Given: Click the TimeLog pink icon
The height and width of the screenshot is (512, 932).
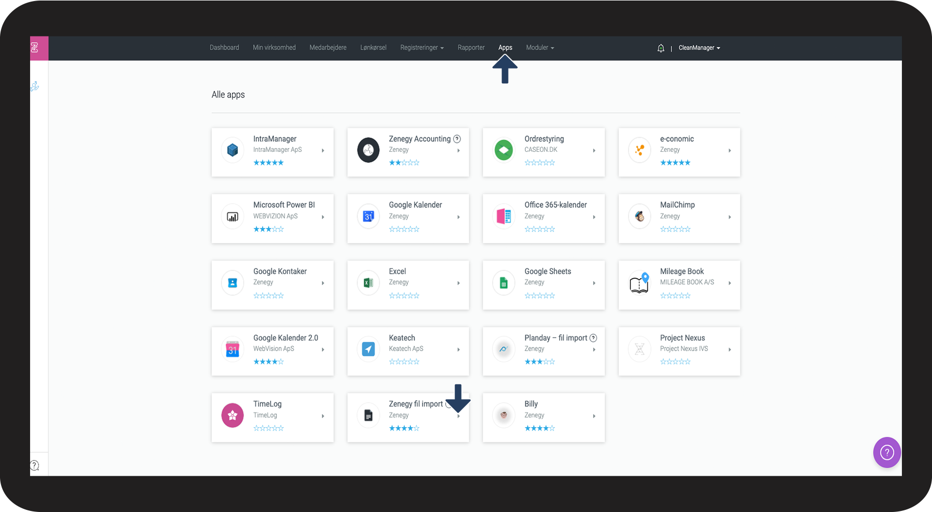Looking at the screenshot, I should click(233, 416).
